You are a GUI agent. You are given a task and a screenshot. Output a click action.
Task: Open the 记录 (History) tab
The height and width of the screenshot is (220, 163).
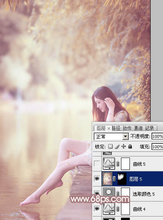(150, 128)
